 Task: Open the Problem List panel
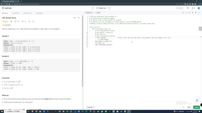tap(101, 8)
